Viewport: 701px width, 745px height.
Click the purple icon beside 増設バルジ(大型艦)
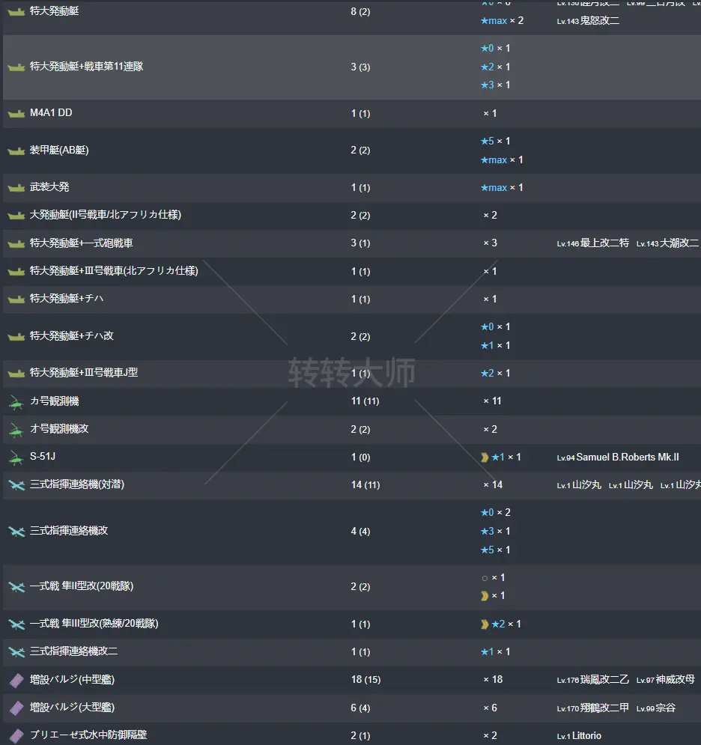pos(16,708)
